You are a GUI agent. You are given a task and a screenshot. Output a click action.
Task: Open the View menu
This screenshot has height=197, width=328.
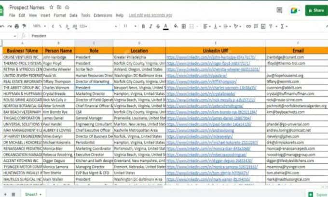[x=33, y=15]
